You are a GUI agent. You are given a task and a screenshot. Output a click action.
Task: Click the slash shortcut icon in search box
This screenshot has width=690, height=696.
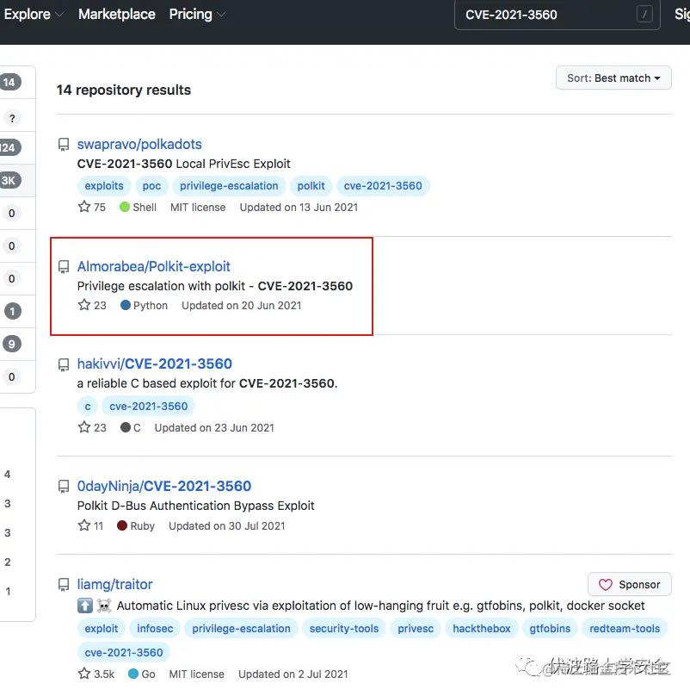click(644, 14)
